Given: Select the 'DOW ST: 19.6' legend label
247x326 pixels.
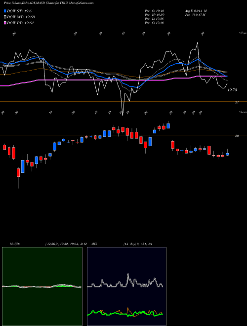Looking at the screenshot, I should click(19, 11).
